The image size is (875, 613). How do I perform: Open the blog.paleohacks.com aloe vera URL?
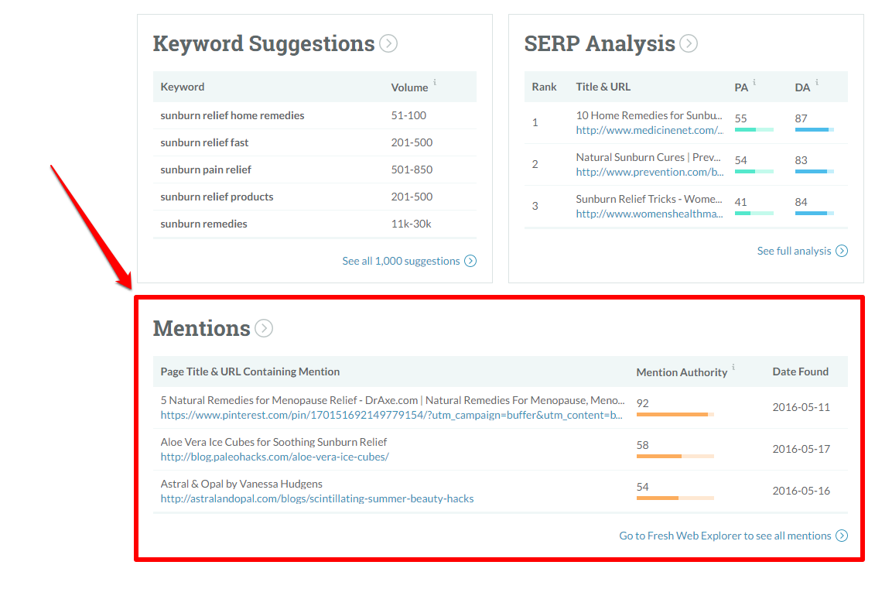(275, 457)
